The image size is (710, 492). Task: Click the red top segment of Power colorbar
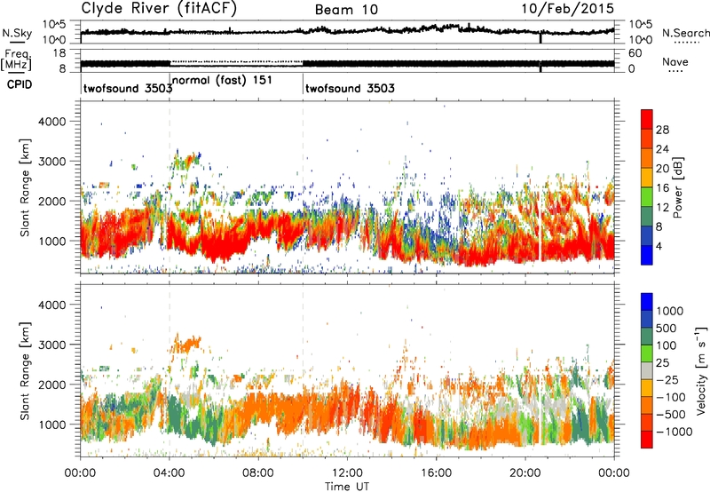[x=647, y=119]
